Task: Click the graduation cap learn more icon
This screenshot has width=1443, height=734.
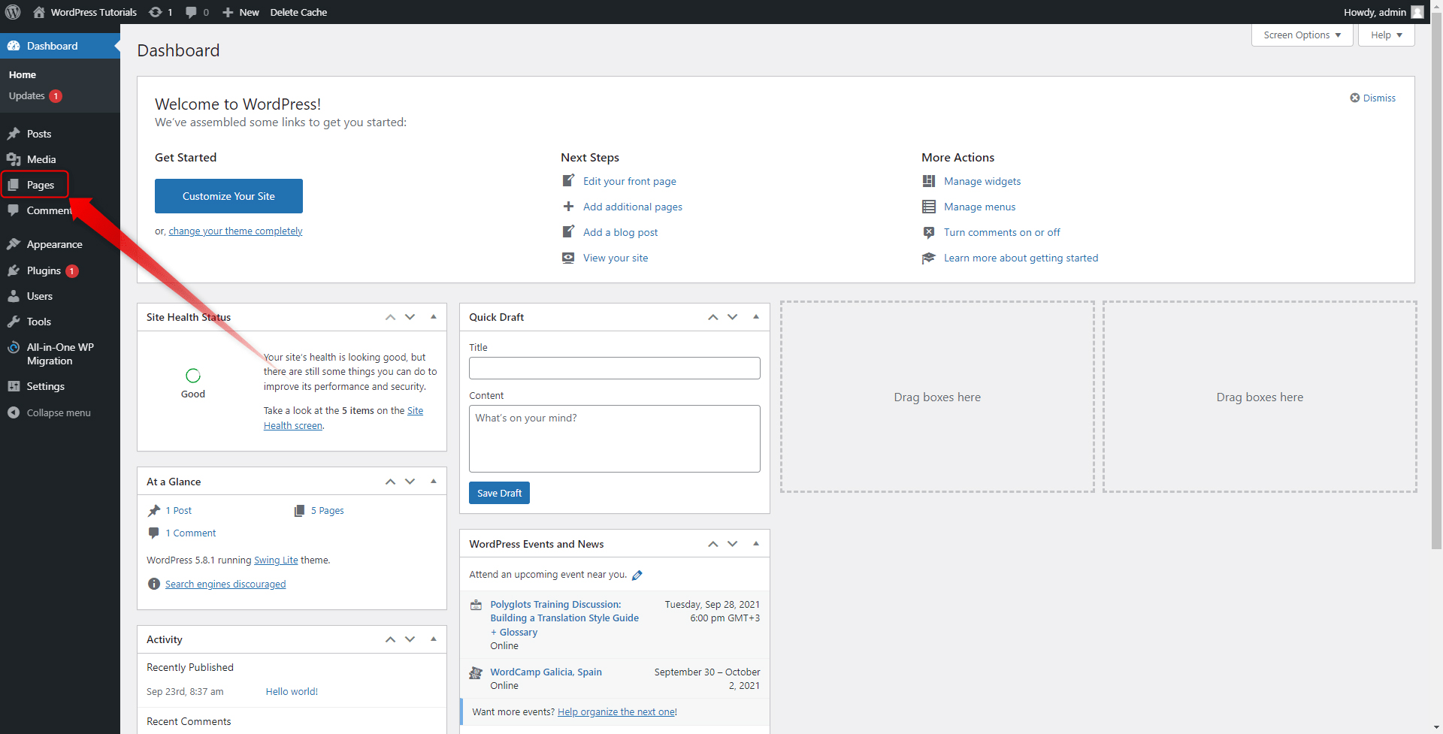Action: click(929, 258)
